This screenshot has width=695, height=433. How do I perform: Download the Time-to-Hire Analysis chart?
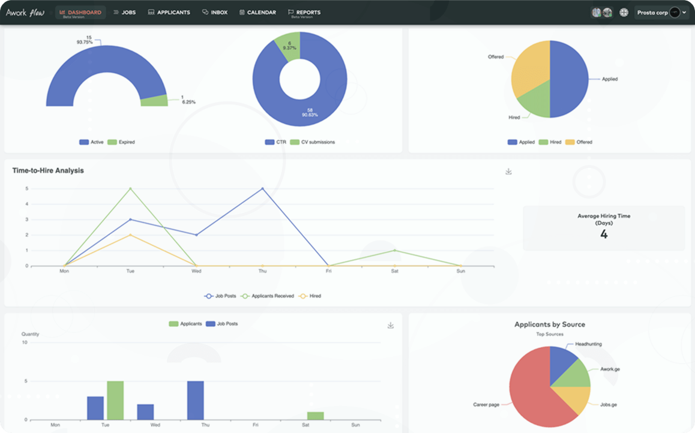tap(508, 172)
